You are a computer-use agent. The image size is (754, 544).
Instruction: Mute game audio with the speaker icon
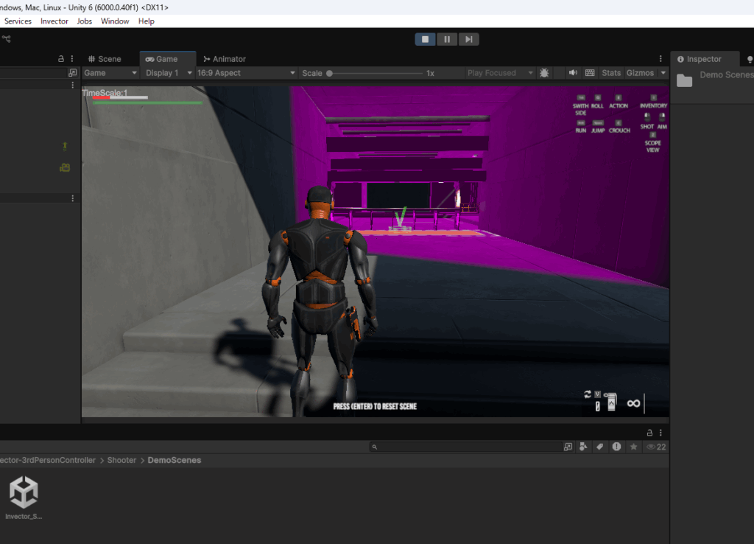[x=573, y=73]
